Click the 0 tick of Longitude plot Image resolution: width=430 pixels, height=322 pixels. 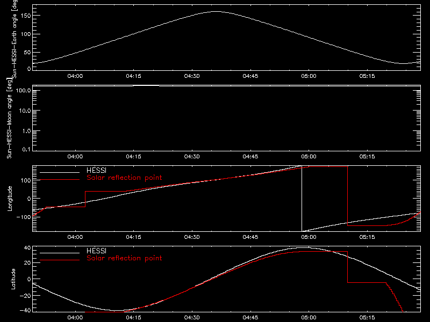pos(29,199)
